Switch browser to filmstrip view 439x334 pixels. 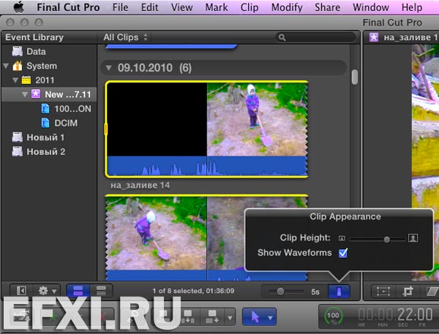click(78, 291)
